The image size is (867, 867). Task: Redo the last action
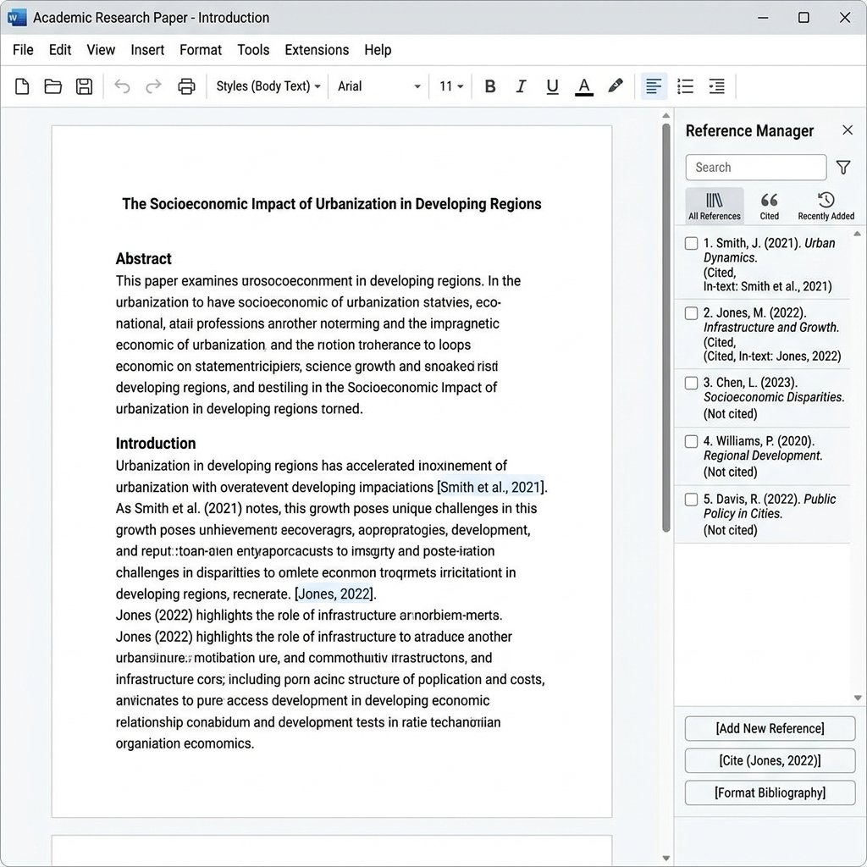tap(153, 86)
